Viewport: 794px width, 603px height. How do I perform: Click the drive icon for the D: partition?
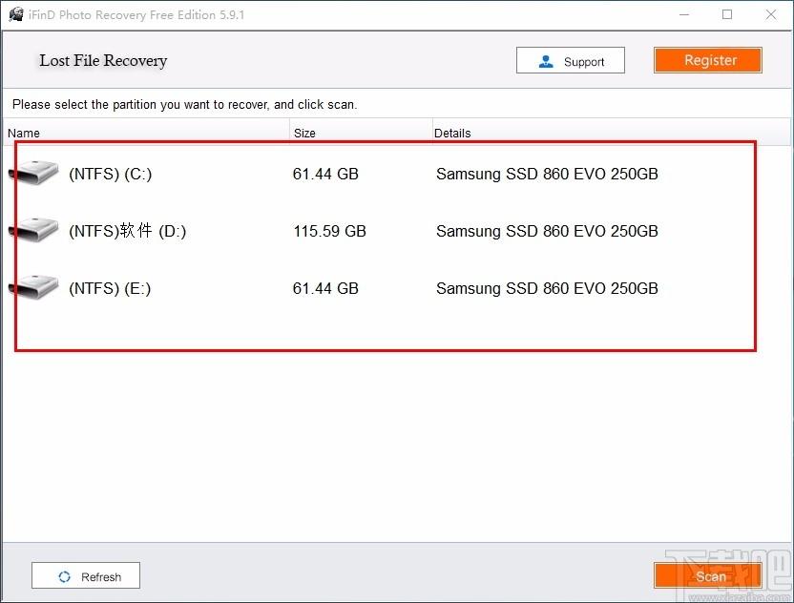[33, 230]
